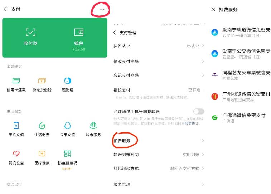Tap 同程艺龙 subtitle text
271x194 pixels.
point(230,78)
